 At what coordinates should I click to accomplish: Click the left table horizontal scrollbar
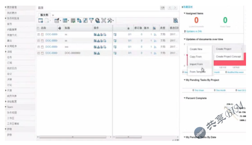point(73,137)
